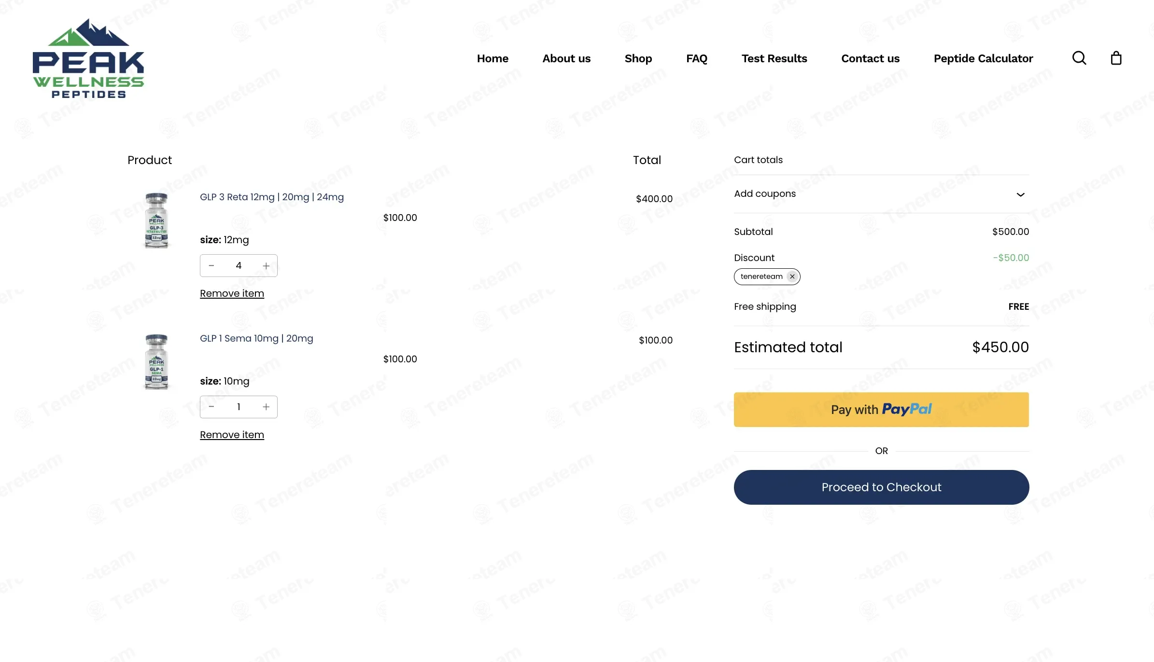Click Proceed to Checkout
This screenshot has height=662, width=1154.
[x=881, y=487]
